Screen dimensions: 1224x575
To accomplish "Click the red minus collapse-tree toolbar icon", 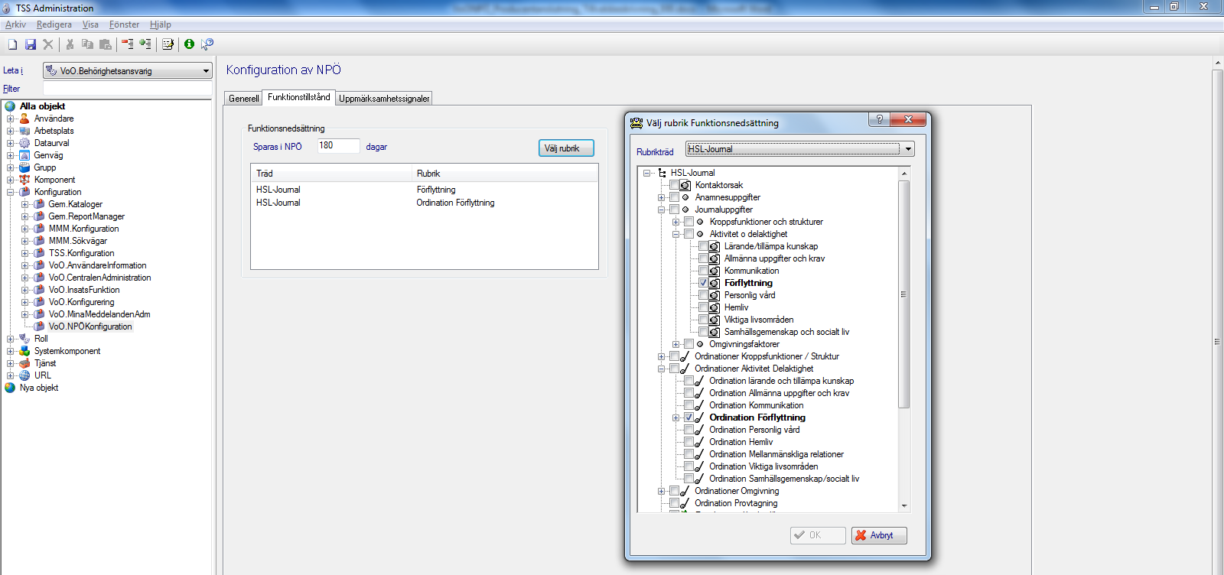I will pyautogui.click(x=128, y=44).
